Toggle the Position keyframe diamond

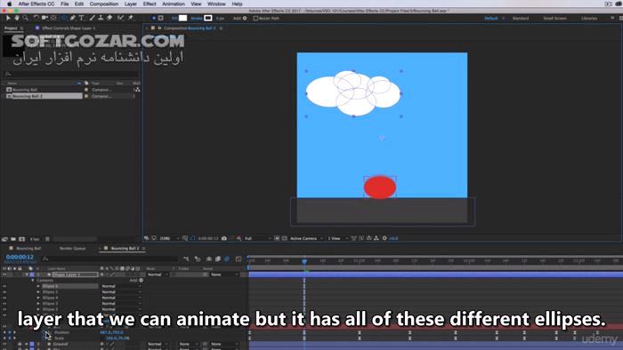pos(10,332)
